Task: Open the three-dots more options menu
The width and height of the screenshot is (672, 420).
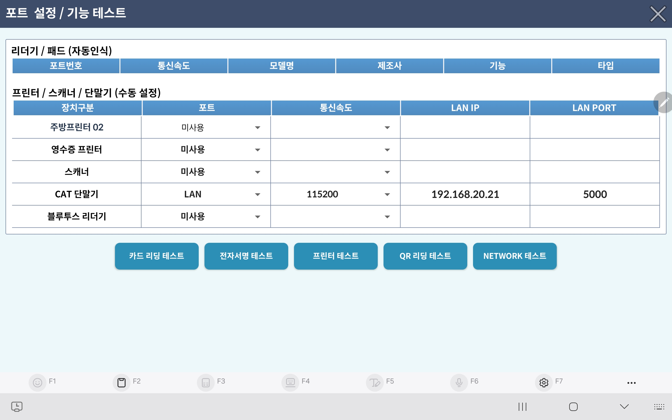Action: [x=631, y=383]
